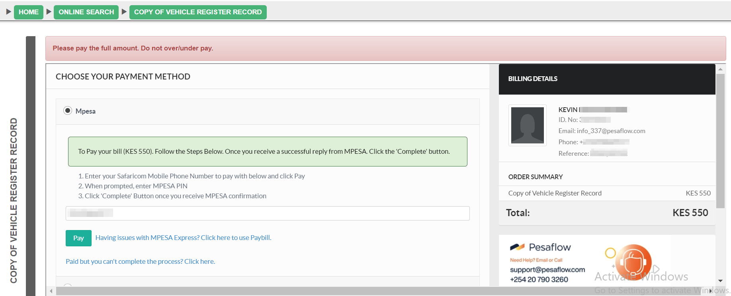This screenshot has height=296, width=731.
Task: Click the BILLING DETAILS header
Action: coord(533,79)
